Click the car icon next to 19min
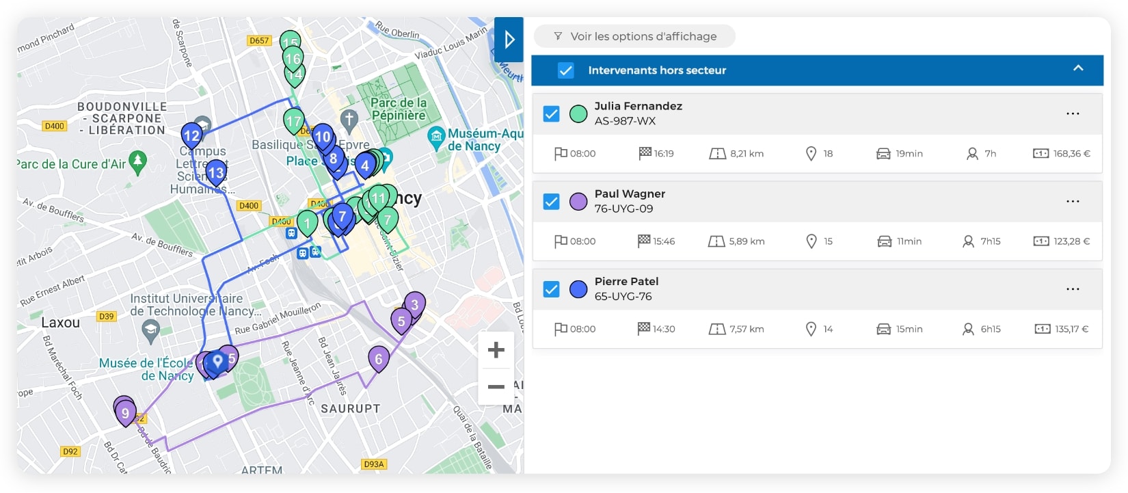 883,154
